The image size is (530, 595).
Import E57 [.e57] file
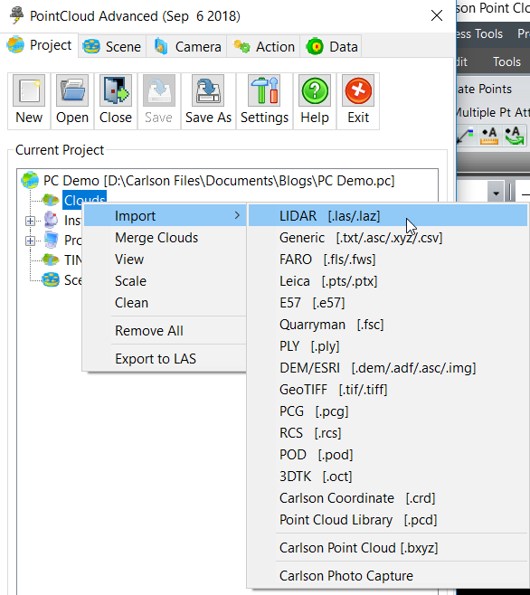388,302
